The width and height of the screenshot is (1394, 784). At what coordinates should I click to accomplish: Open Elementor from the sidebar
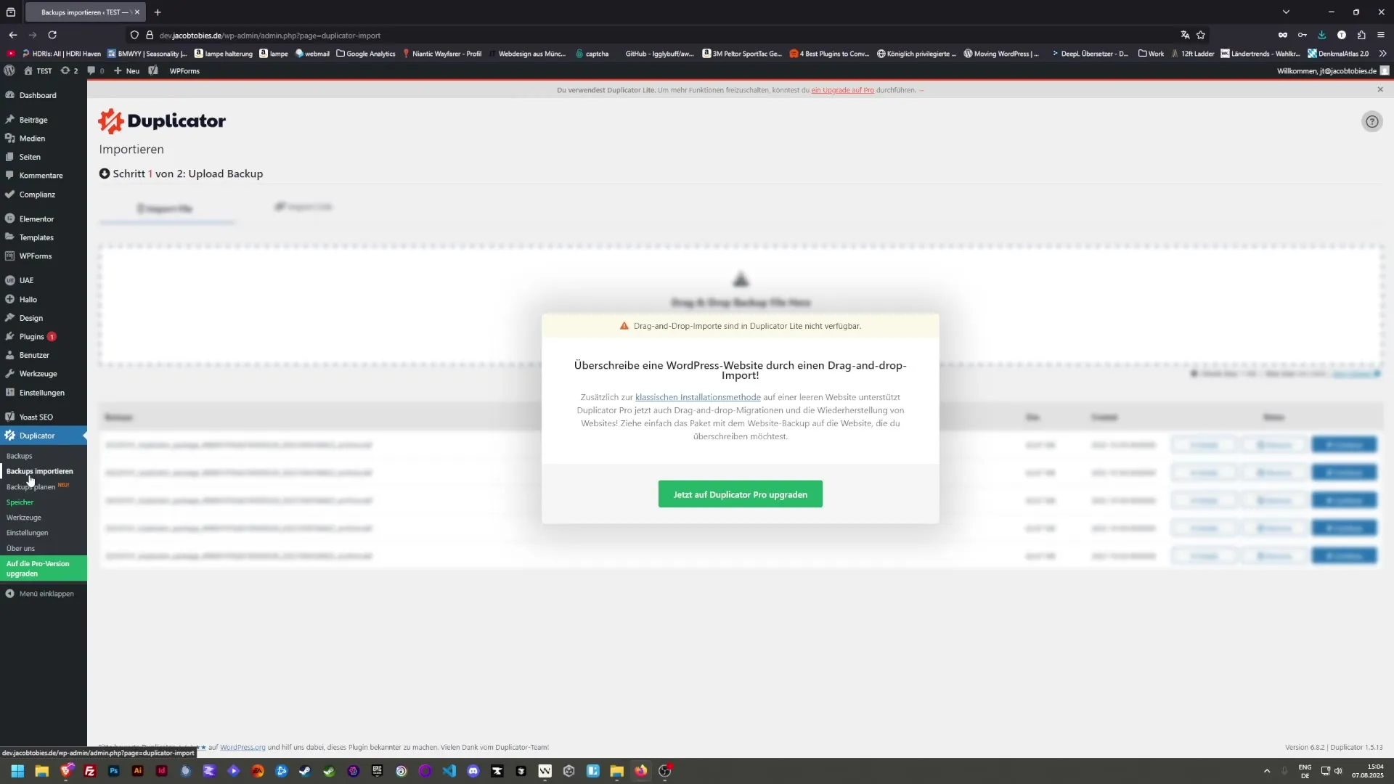pos(36,219)
